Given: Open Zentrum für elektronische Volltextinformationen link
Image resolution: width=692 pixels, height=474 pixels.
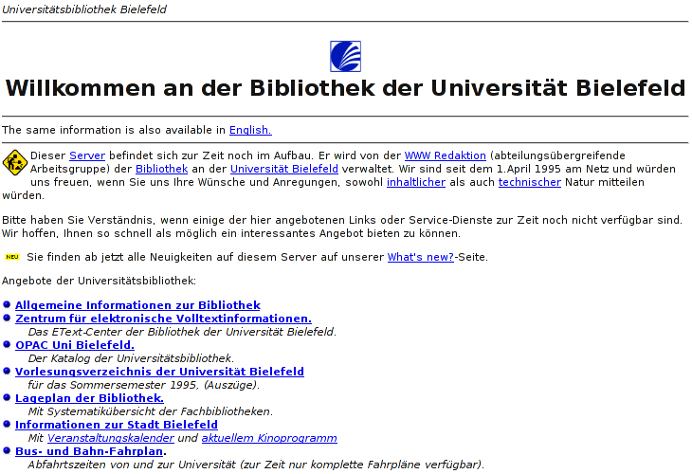Looking at the screenshot, I should point(163,319).
